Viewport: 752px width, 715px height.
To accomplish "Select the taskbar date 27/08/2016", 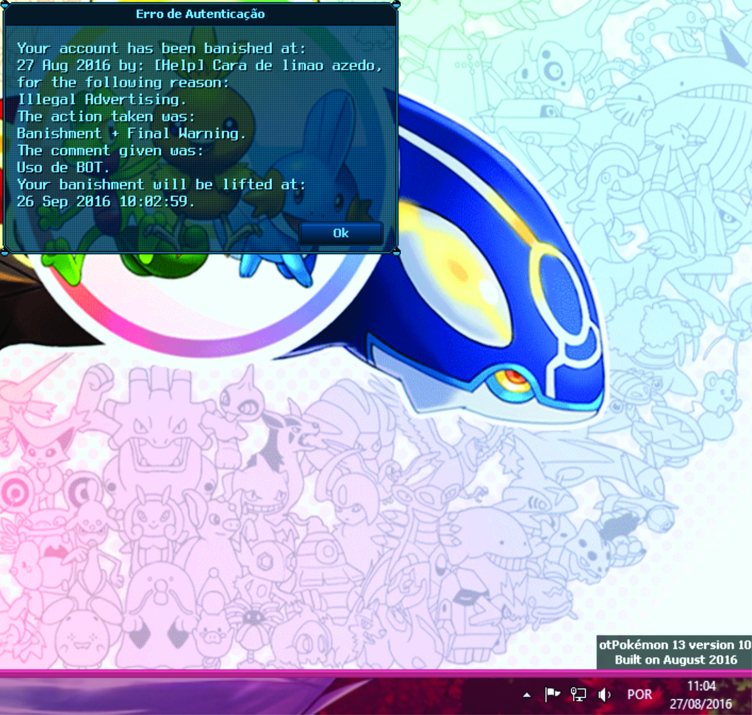I will 700,704.
